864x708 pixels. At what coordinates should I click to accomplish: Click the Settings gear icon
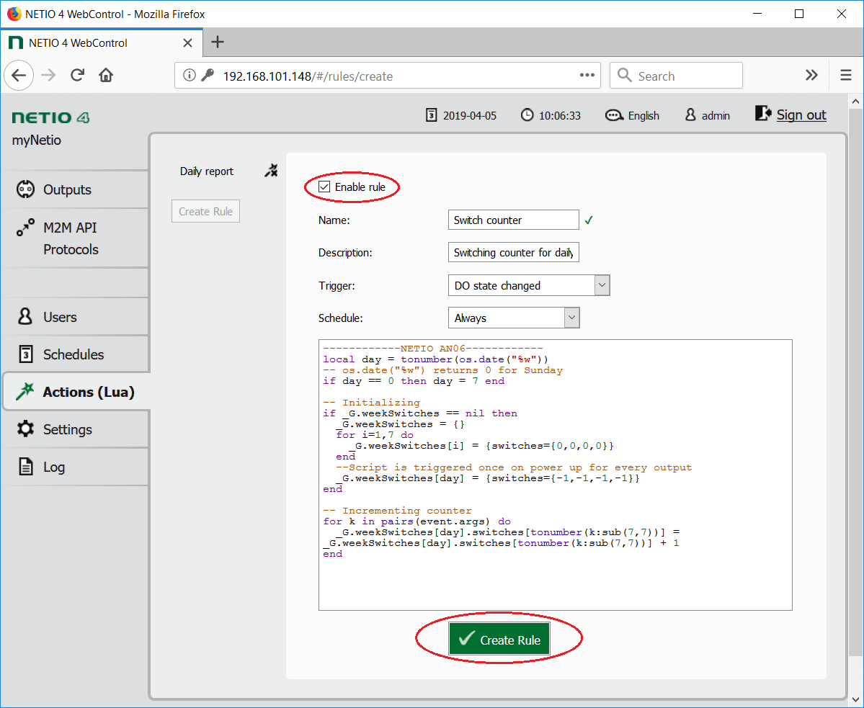click(25, 429)
